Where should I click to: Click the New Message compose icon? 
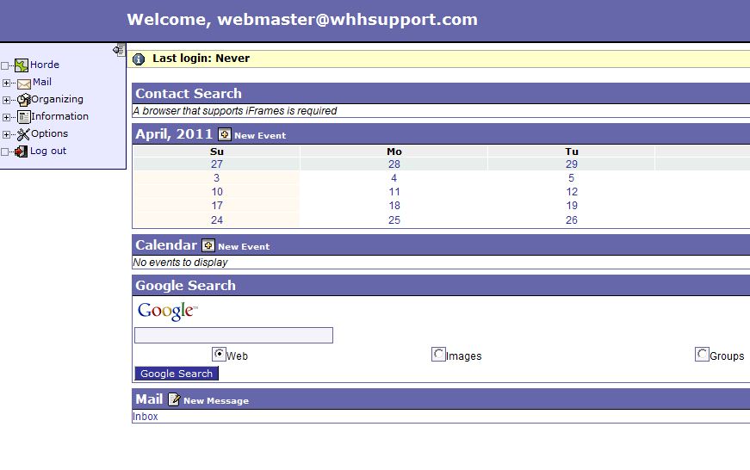[x=174, y=399]
